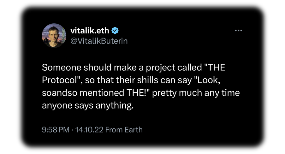Click the 9:58 PM timestamp
Viewport: 285px width, 154px height.
[x=56, y=130]
